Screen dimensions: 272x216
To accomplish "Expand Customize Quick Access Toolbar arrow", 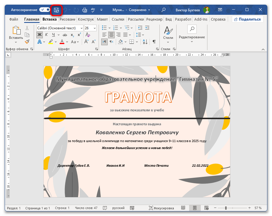I will point(102,10).
